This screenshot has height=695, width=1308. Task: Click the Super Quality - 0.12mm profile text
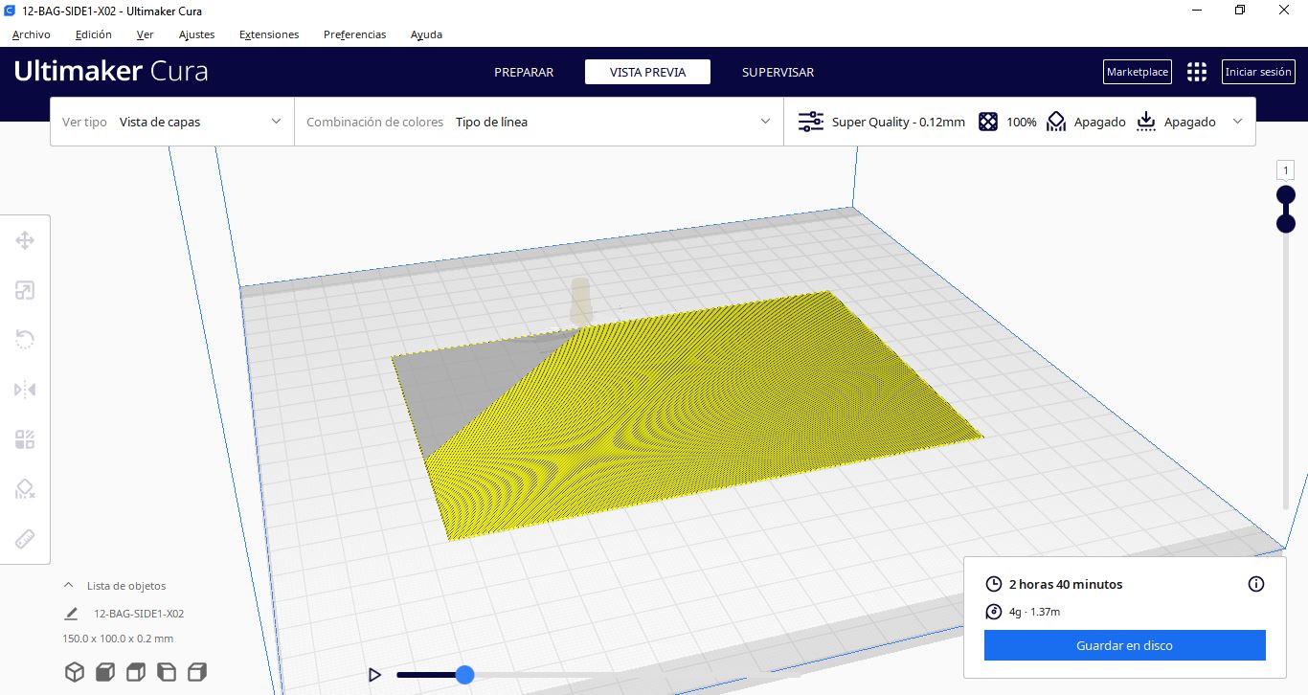(x=898, y=122)
